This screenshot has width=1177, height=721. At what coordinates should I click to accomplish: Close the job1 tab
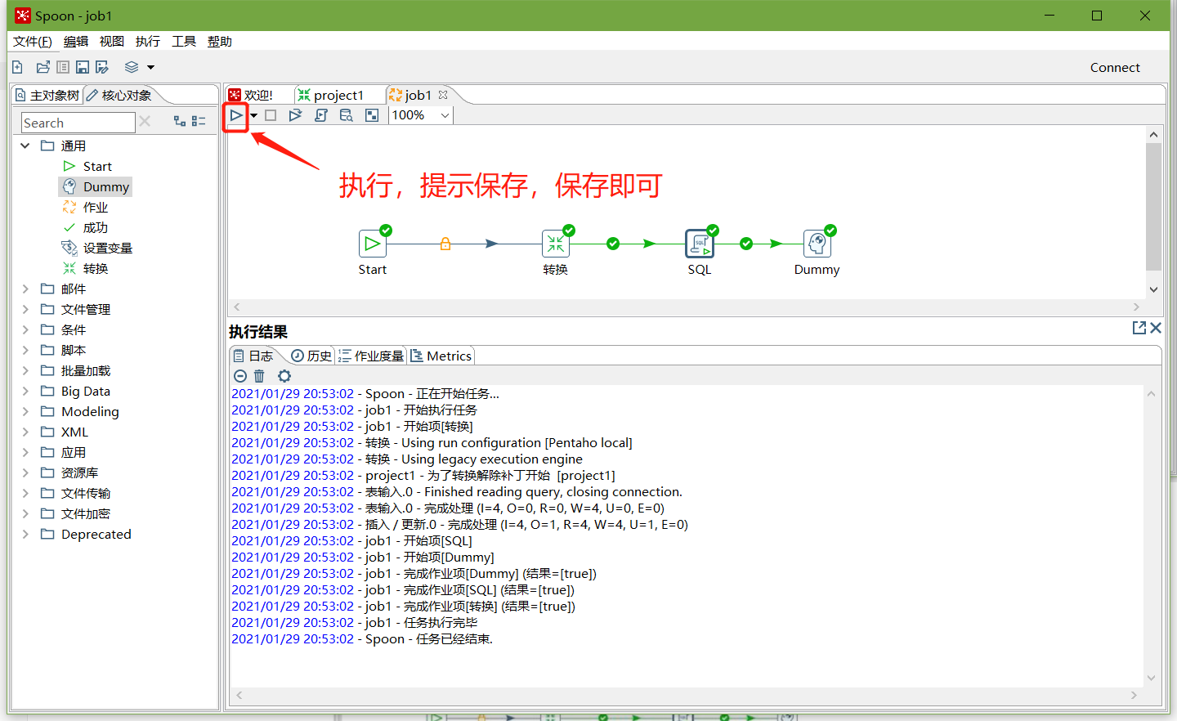point(443,95)
